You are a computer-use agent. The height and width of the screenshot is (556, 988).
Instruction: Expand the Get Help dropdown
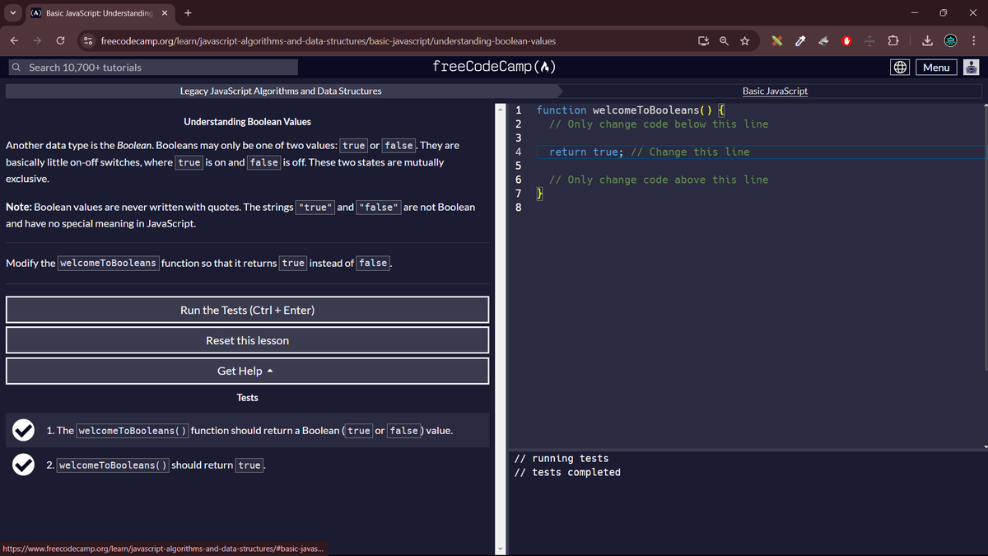point(247,371)
